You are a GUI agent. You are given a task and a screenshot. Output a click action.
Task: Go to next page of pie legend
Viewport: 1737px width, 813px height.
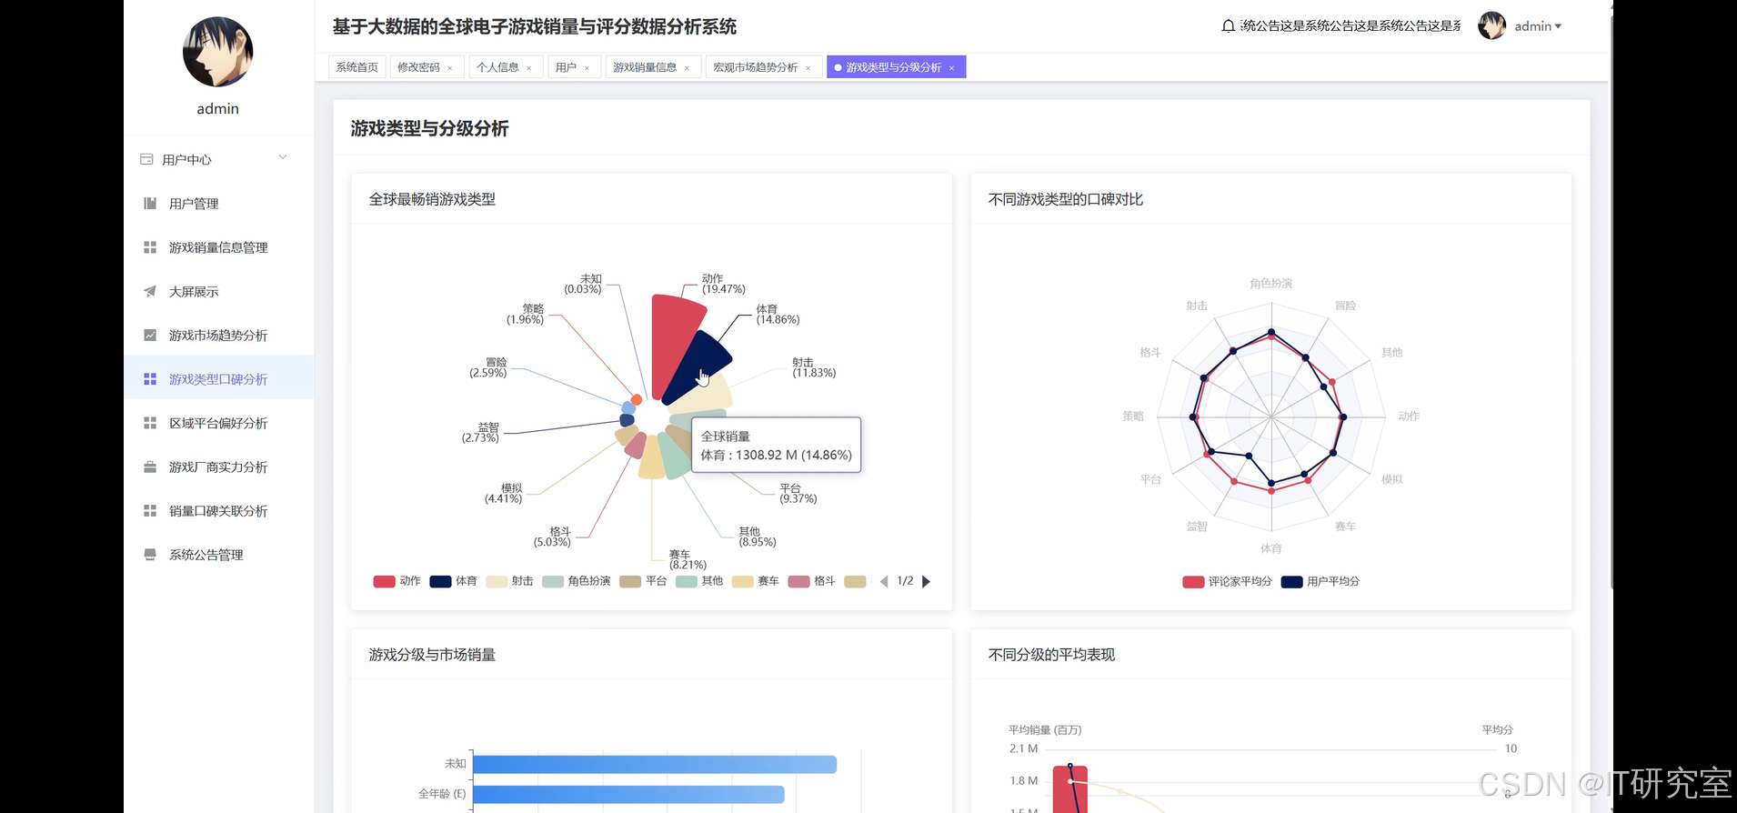pyautogui.click(x=926, y=582)
